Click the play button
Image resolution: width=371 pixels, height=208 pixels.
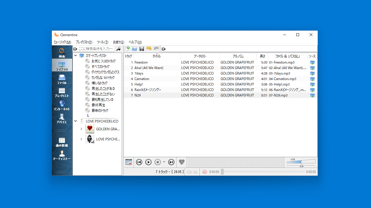148,162
